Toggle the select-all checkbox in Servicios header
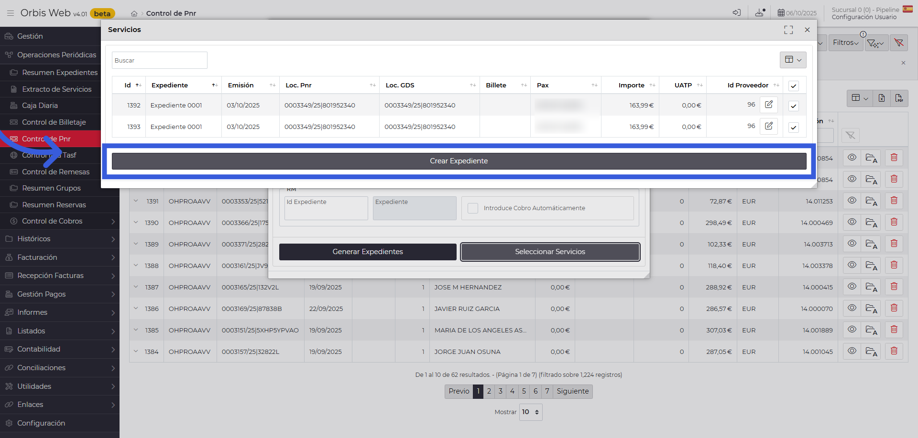918x438 pixels. click(794, 86)
